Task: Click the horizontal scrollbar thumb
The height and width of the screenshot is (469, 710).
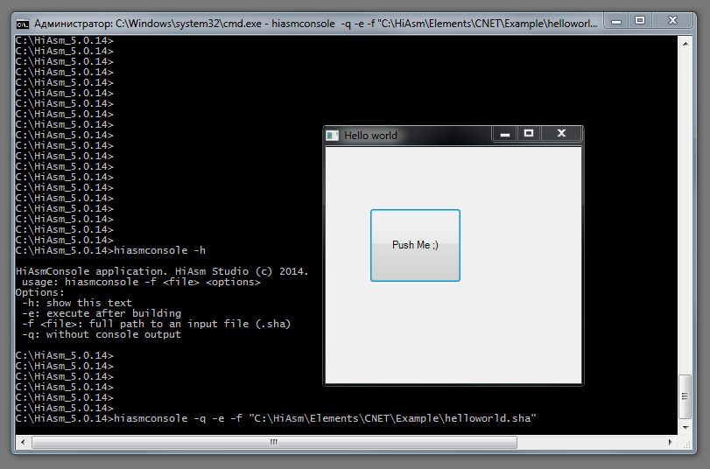Action: coord(274,442)
